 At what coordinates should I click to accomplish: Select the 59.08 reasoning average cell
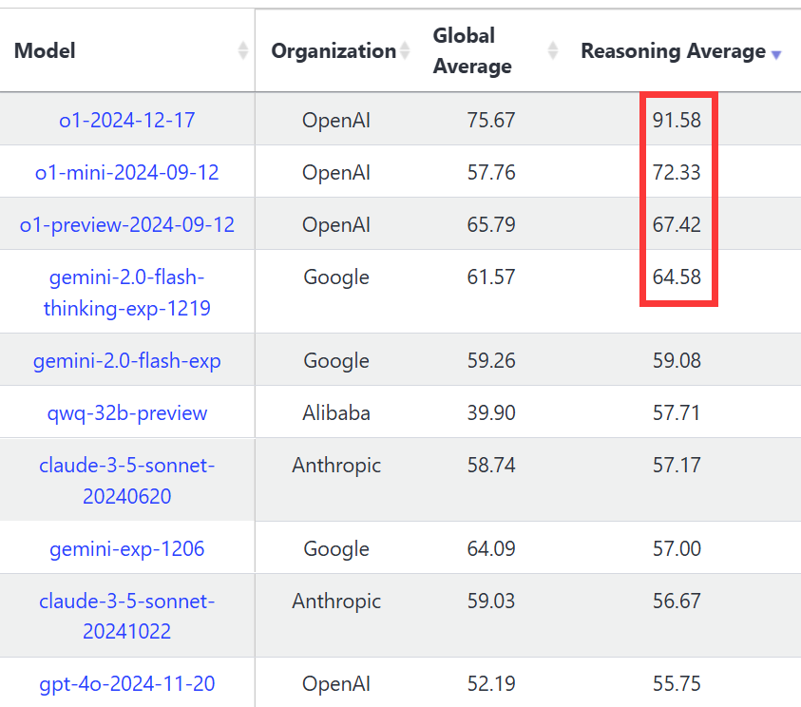(677, 361)
